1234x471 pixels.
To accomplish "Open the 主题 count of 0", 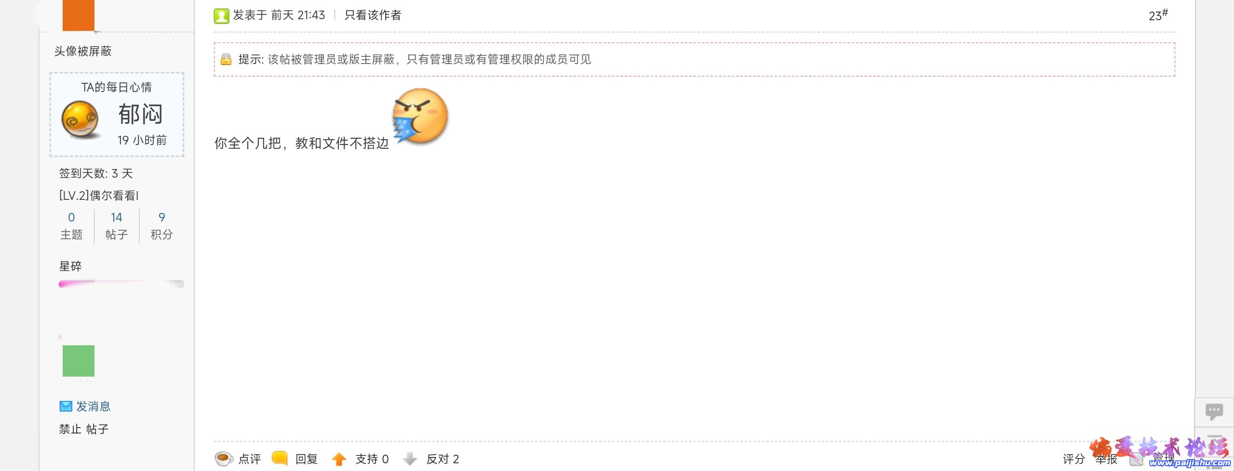I will [71, 225].
